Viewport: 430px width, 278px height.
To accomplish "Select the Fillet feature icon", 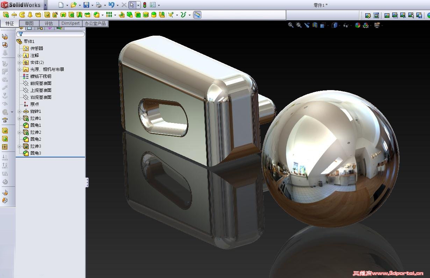I will (x=96, y=15).
